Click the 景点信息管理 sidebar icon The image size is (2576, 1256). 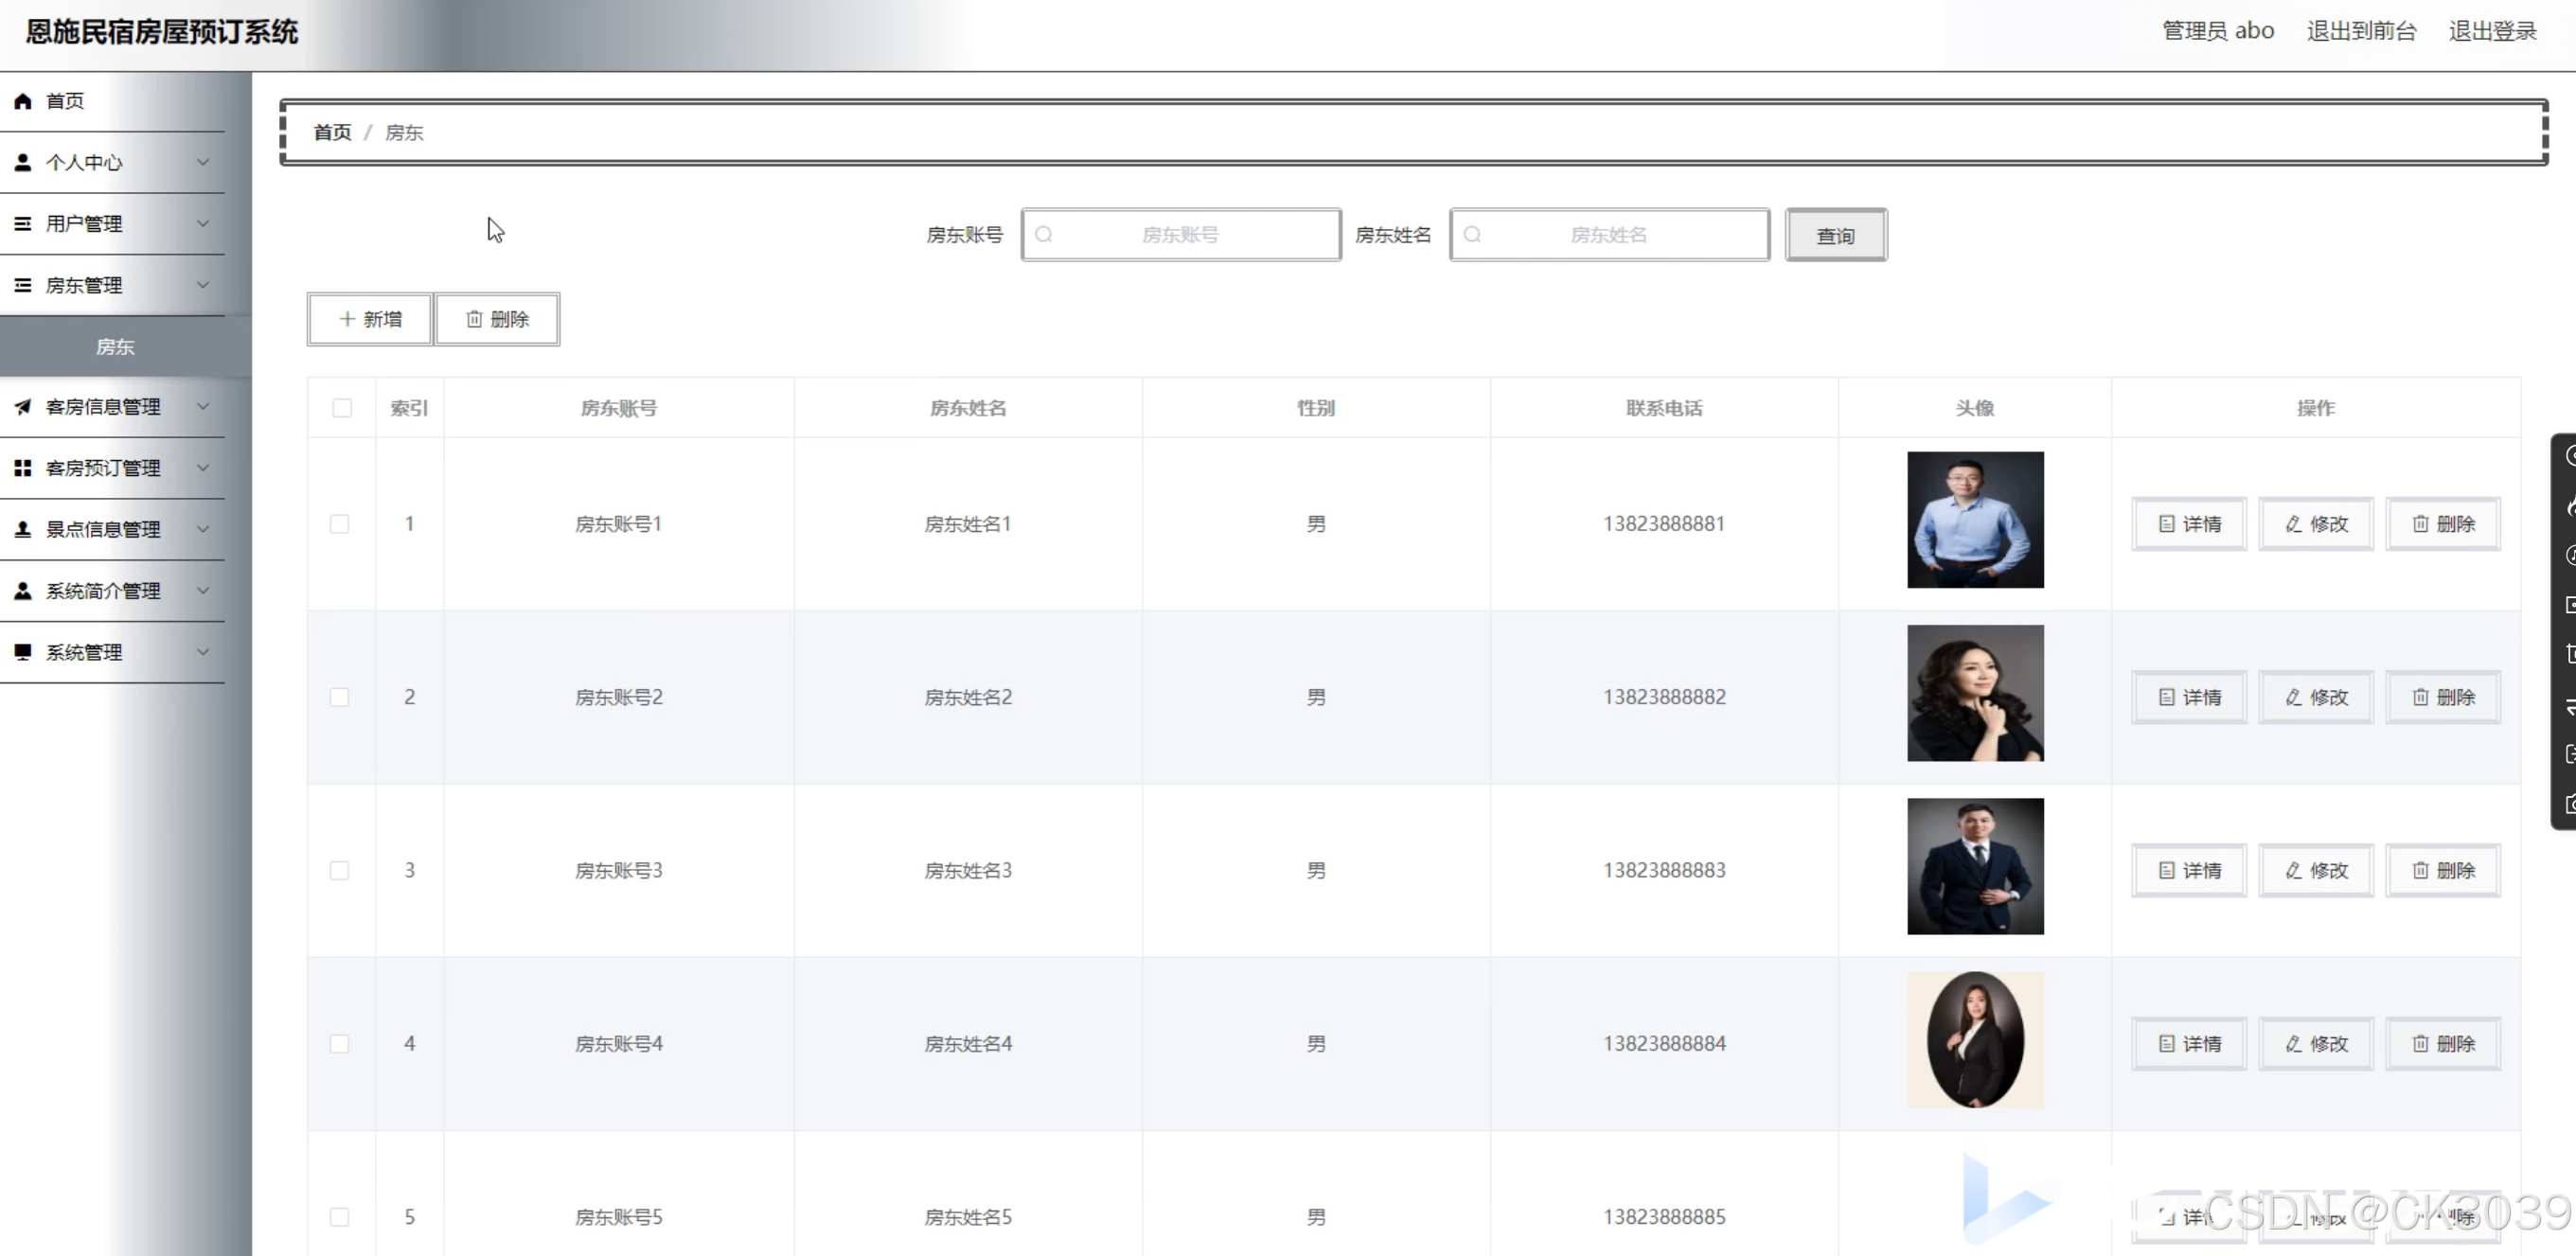pyautogui.click(x=23, y=530)
